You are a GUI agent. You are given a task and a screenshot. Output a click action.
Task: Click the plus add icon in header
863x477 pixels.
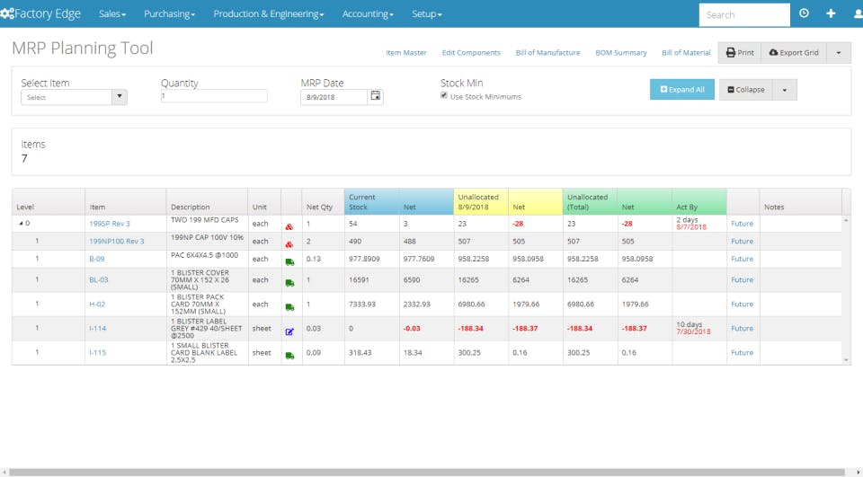(831, 13)
